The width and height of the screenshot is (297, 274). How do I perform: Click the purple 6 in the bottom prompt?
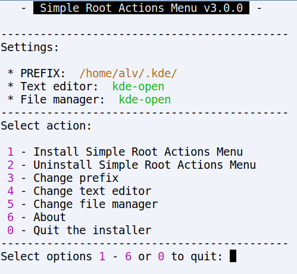[x=128, y=256]
